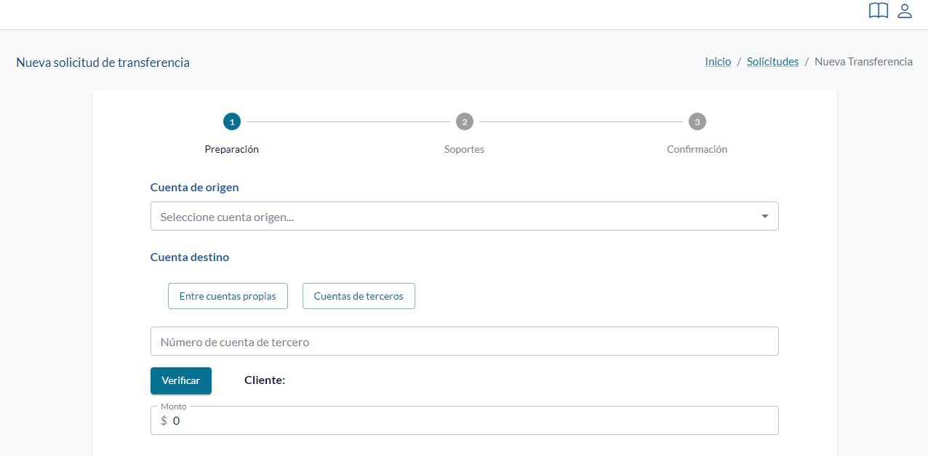
Task: Choose 'Entre cuentas propias' option
Action: pyautogui.click(x=228, y=296)
